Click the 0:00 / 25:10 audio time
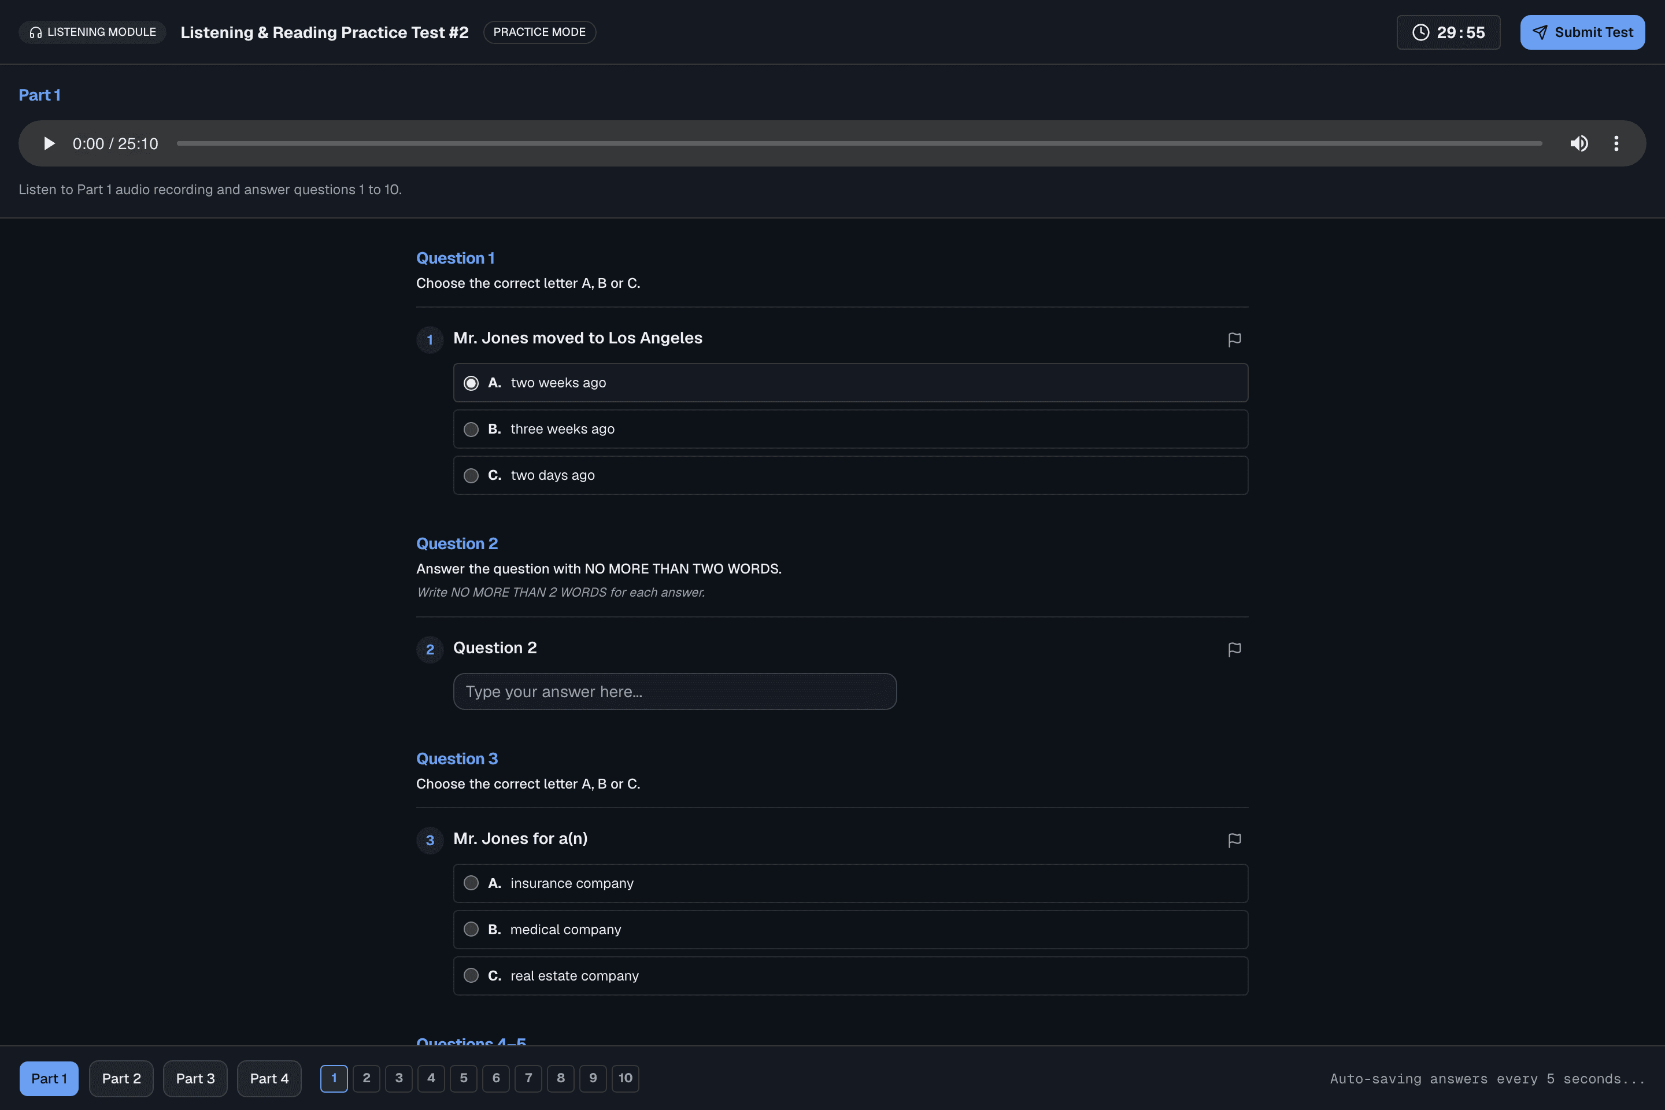Screen dimensions: 1665x1110 coord(116,144)
